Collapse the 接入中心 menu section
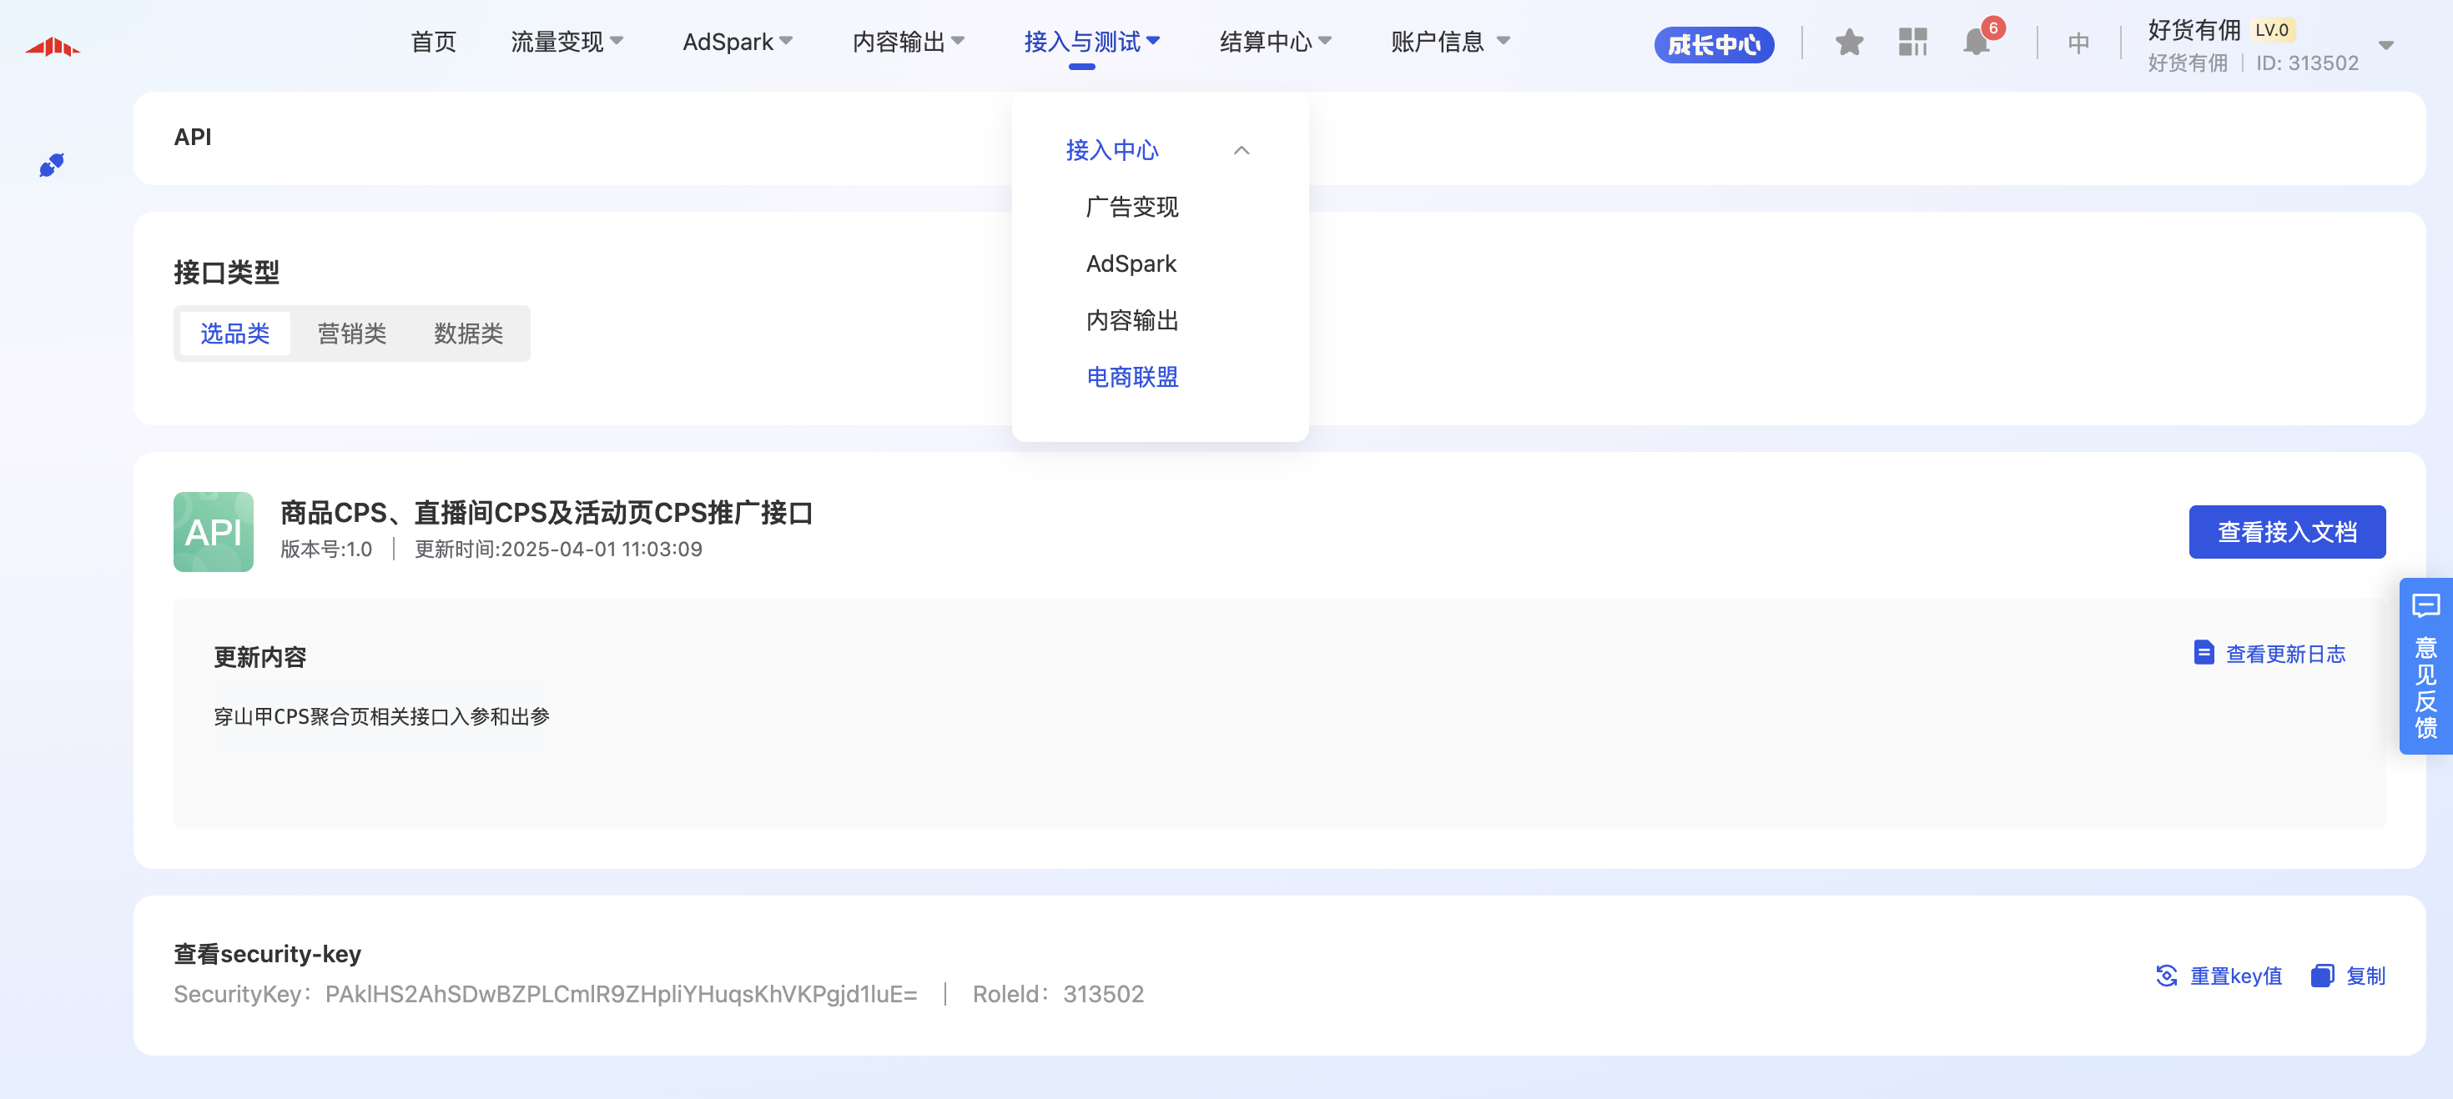Image resolution: width=2453 pixels, height=1099 pixels. point(1241,150)
